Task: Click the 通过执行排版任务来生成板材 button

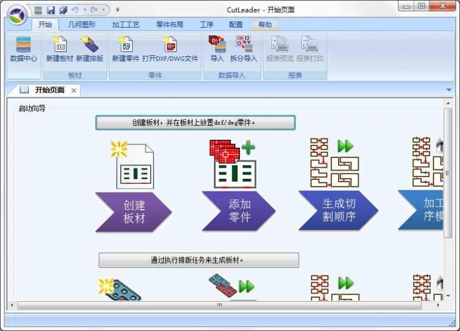Action: click(x=199, y=260)
